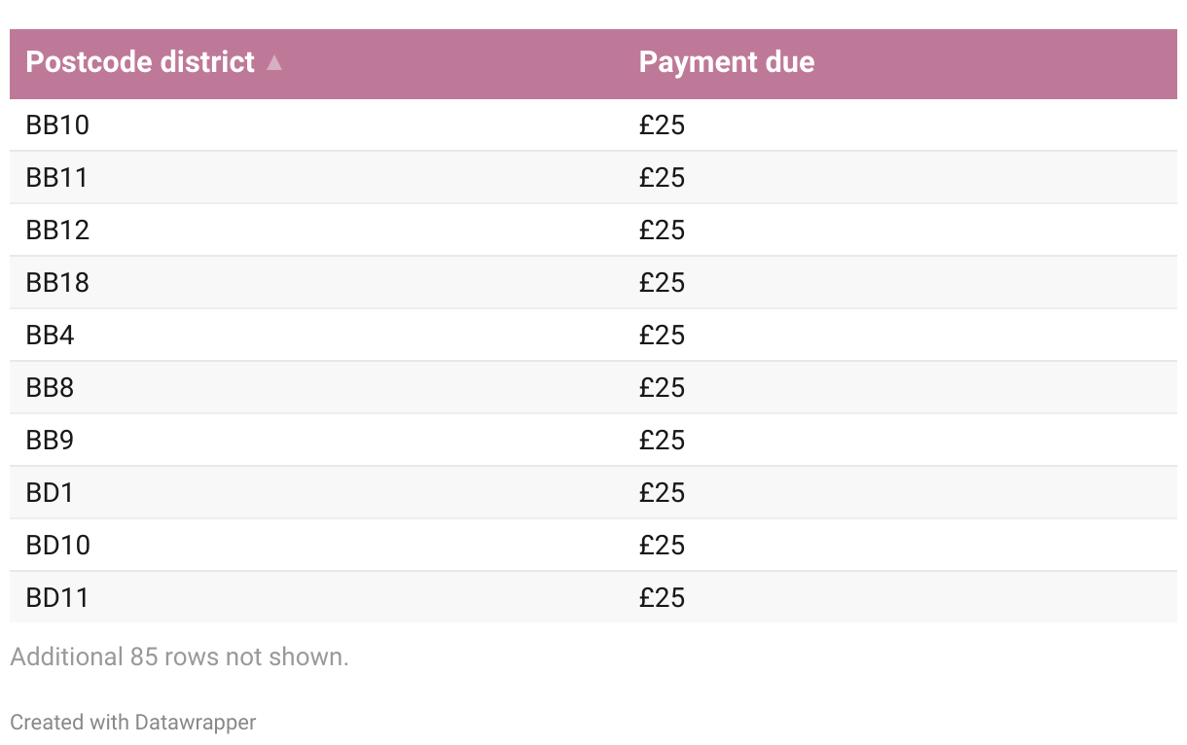This screenshot has height=745, width=1187.
Task: Pick the BB8 postcode row label
Action: coord(51,387)
